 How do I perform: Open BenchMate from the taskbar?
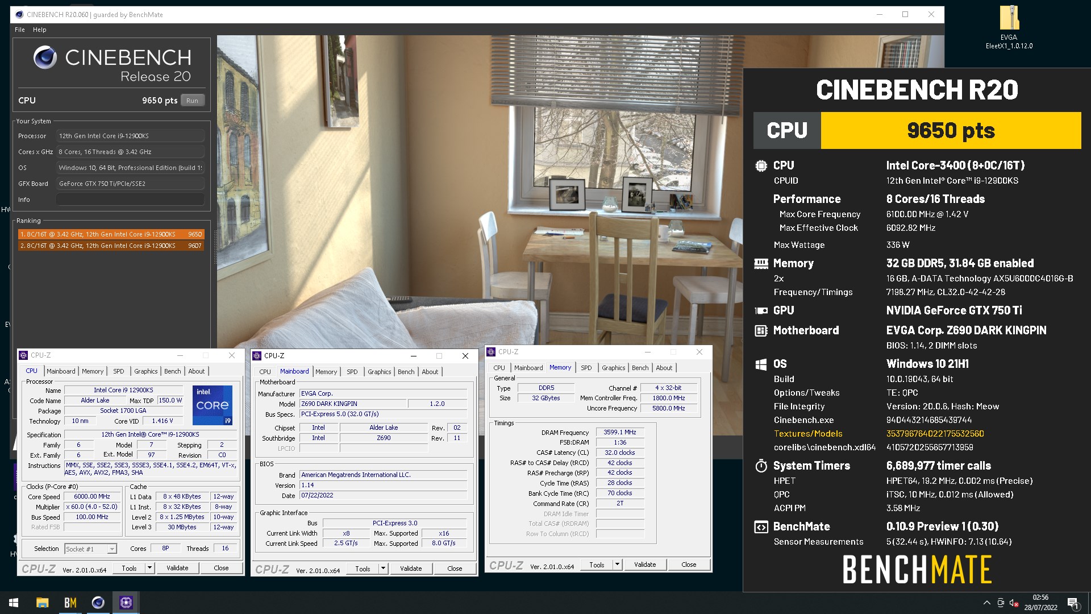pos(70,603)
